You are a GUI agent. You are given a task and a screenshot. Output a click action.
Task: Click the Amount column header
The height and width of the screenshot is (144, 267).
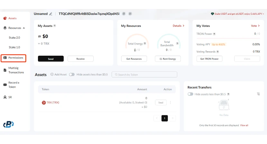(x=142, y=89)
